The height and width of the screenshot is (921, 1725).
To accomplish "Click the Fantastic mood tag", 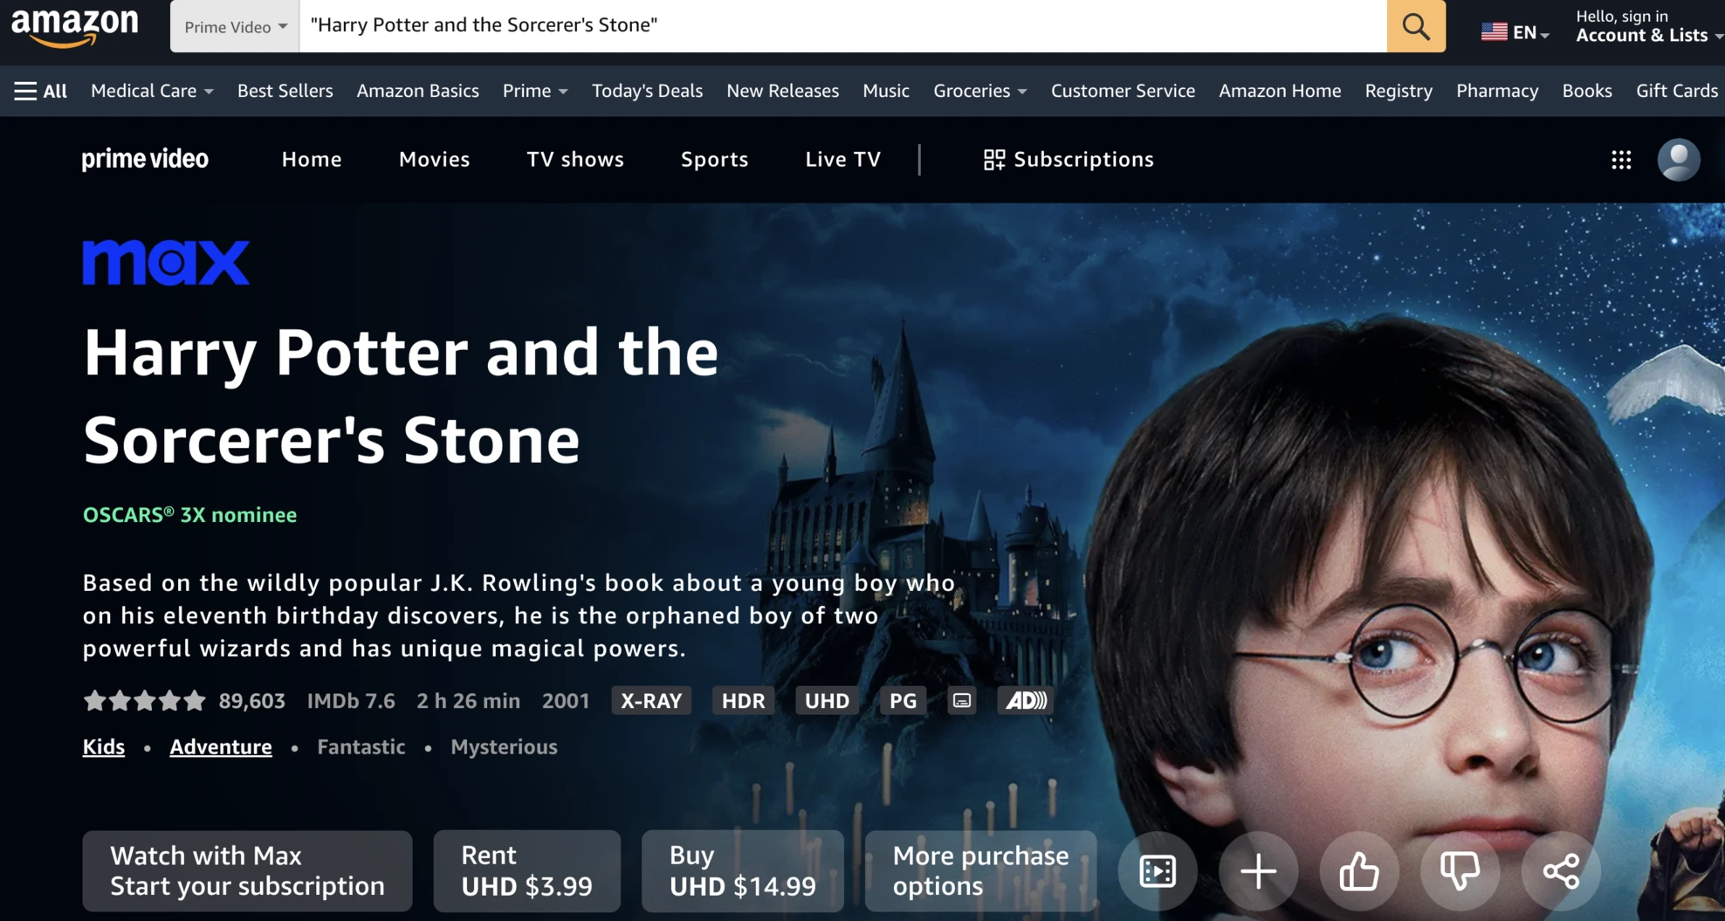I will (x=361, y=747).
